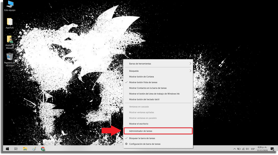Expand the Barras de herramientas submenu
278x155 pixels.
158,64
